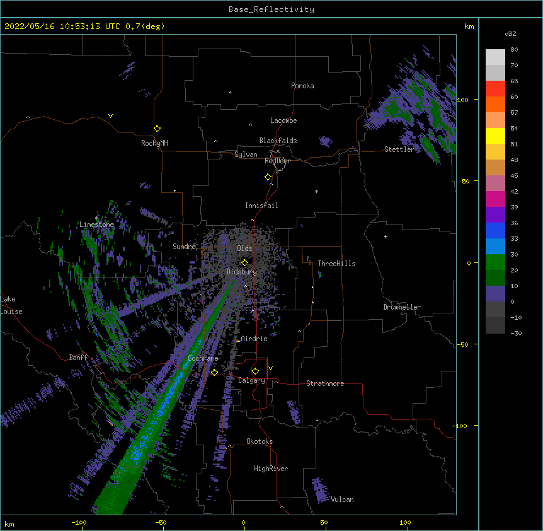Click the 2022/05/16 10:53:13 UTC timestamp
543x531 pixels.
(62, 26)
